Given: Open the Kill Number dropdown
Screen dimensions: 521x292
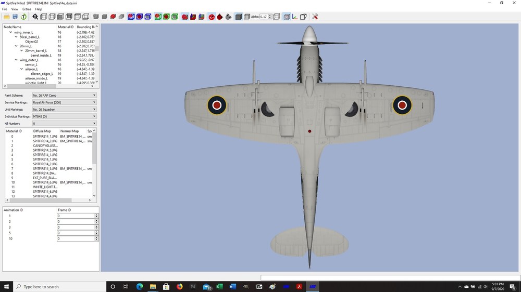Looking at the screenshot, I should pos(64,123).
